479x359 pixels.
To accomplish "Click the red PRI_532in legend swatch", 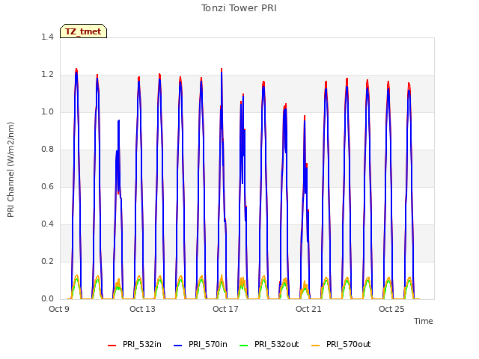I will [112, 346].
